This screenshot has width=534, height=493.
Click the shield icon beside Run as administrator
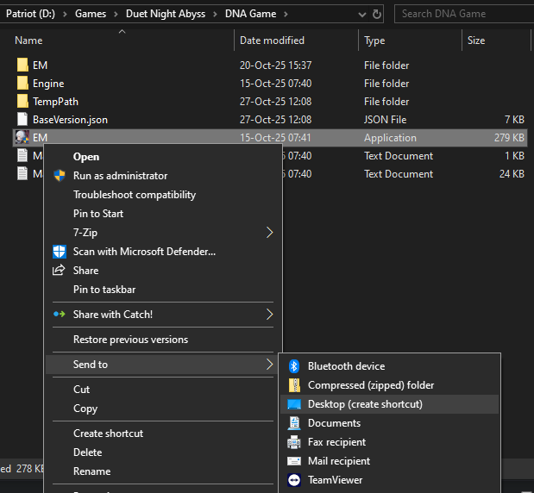click(60, 176)
